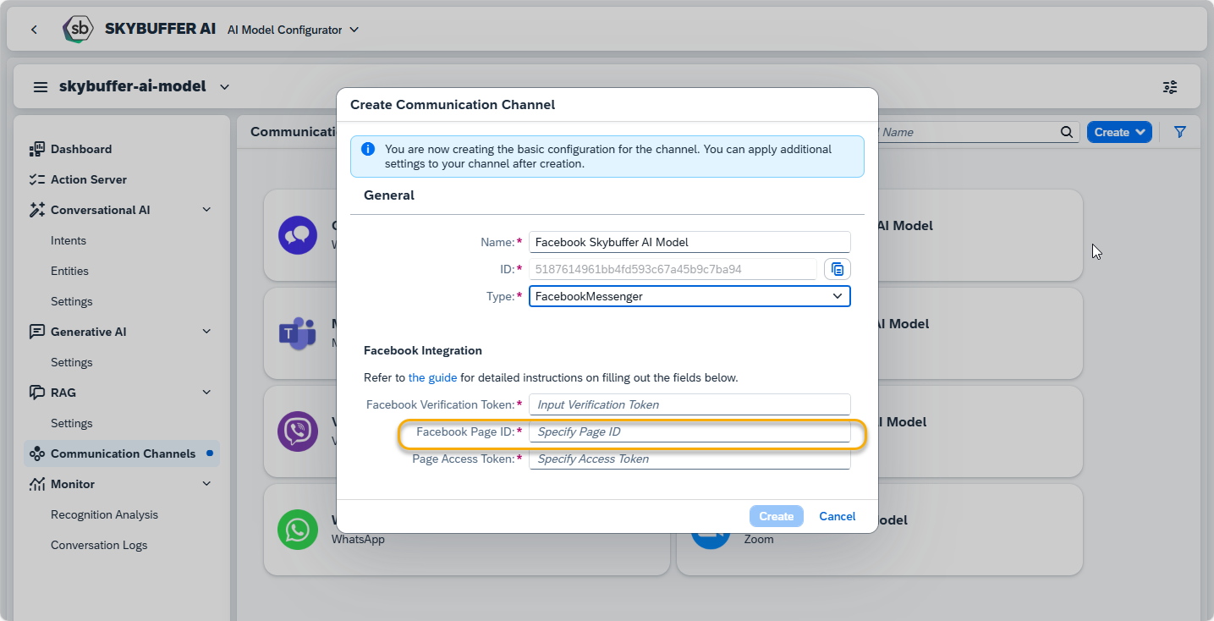Click the Microsoft Teams channel icon

click(x=298, y=333)
